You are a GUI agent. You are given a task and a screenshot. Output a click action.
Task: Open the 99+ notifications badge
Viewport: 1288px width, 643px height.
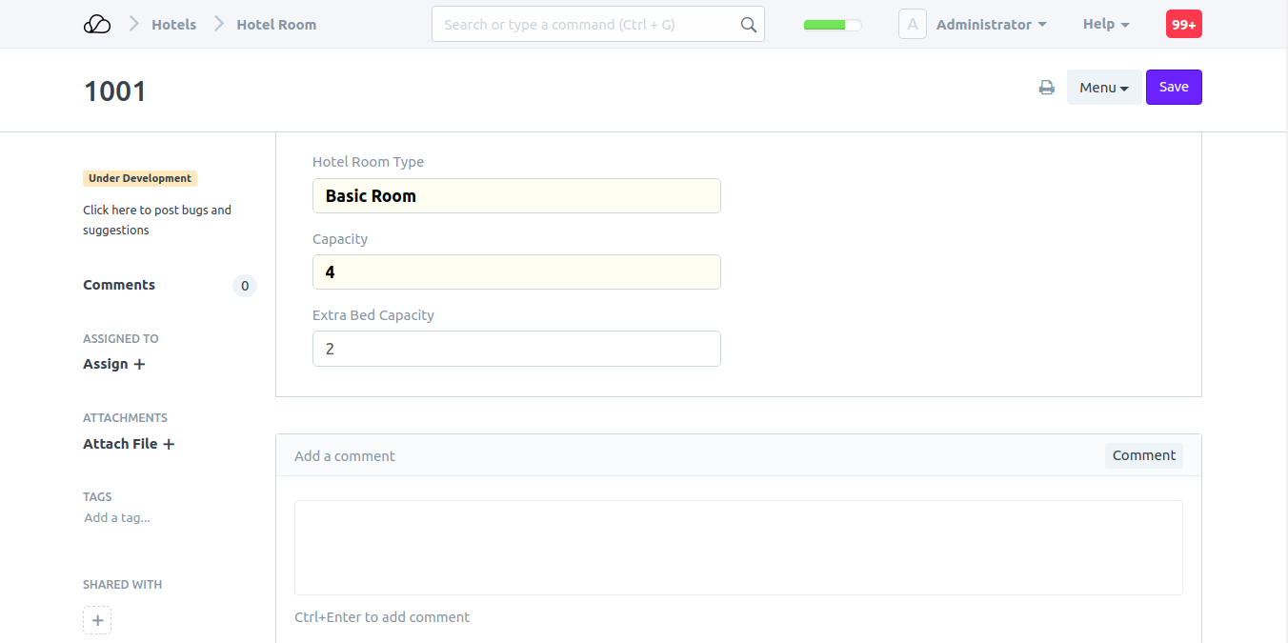coord(1183,25)
